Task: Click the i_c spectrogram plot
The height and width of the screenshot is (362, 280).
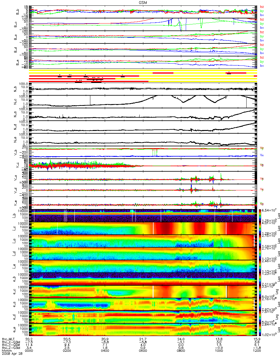Action: coord(143,228)
